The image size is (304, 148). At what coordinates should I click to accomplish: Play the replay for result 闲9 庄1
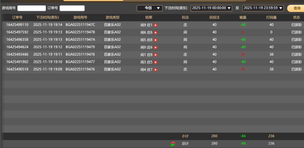pos(156,25)
